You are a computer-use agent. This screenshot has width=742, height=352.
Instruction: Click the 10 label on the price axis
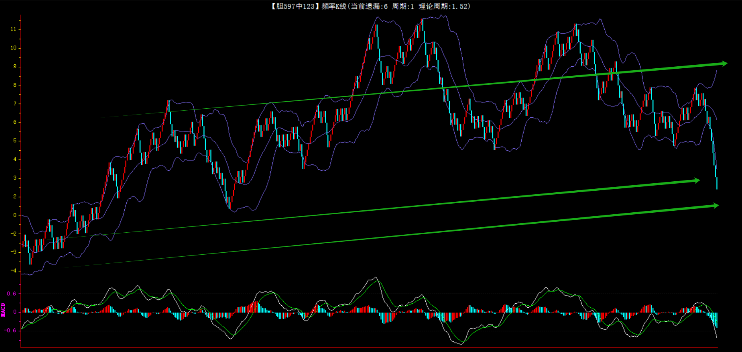click(x=13, y=48)
